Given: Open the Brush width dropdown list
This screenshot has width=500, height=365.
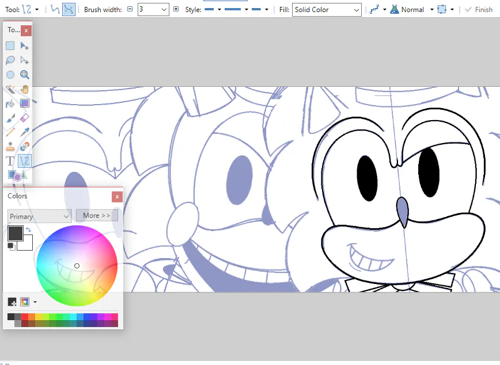Looking at the screenshot, I should [x=164, y=10].
